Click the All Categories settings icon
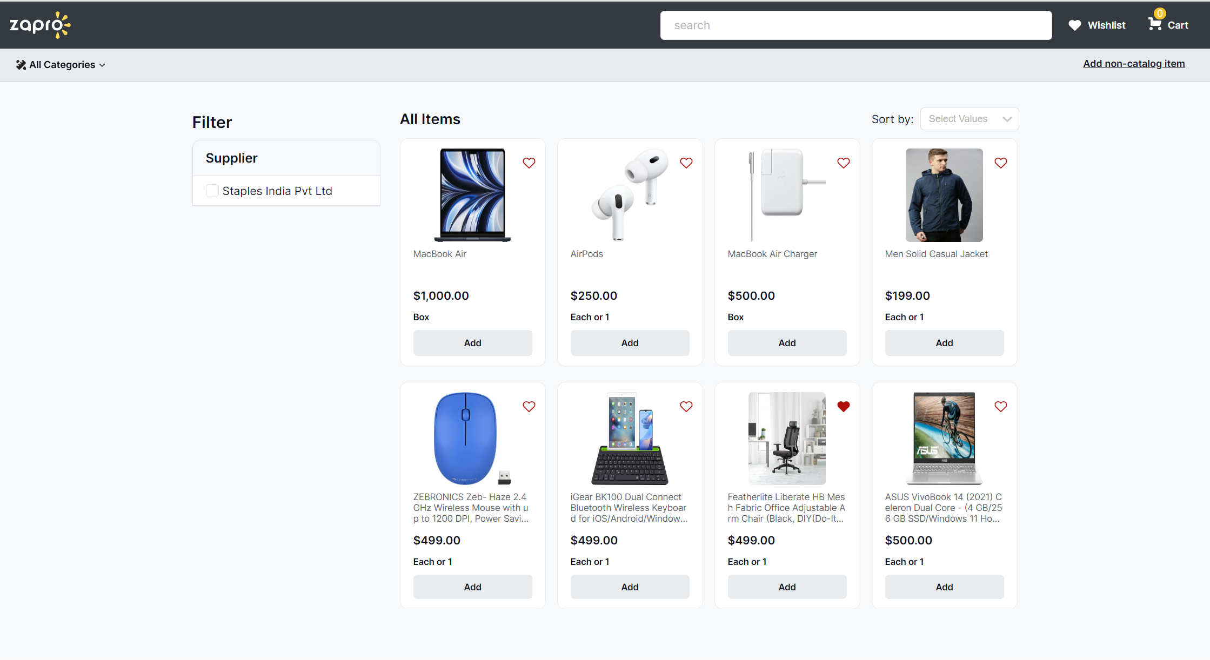The width and height of the screenshot is (1210, 660). (x=21, y=64)
